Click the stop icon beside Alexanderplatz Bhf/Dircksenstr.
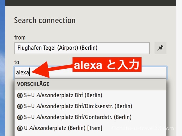 click(20, 107)
